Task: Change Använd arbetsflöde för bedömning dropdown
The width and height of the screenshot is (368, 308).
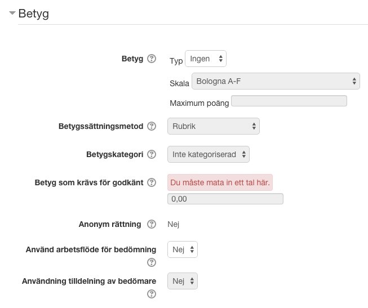Action: (183, 249)
